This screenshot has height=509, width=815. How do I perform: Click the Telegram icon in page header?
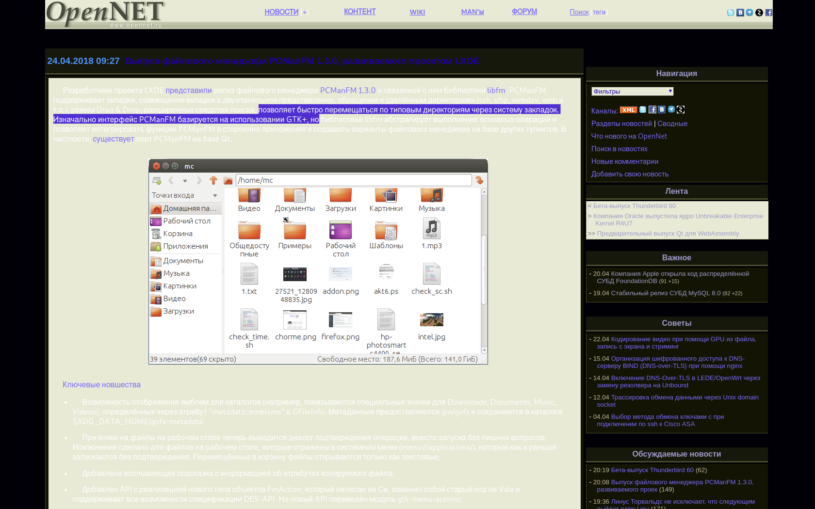[x=750, y=13]
